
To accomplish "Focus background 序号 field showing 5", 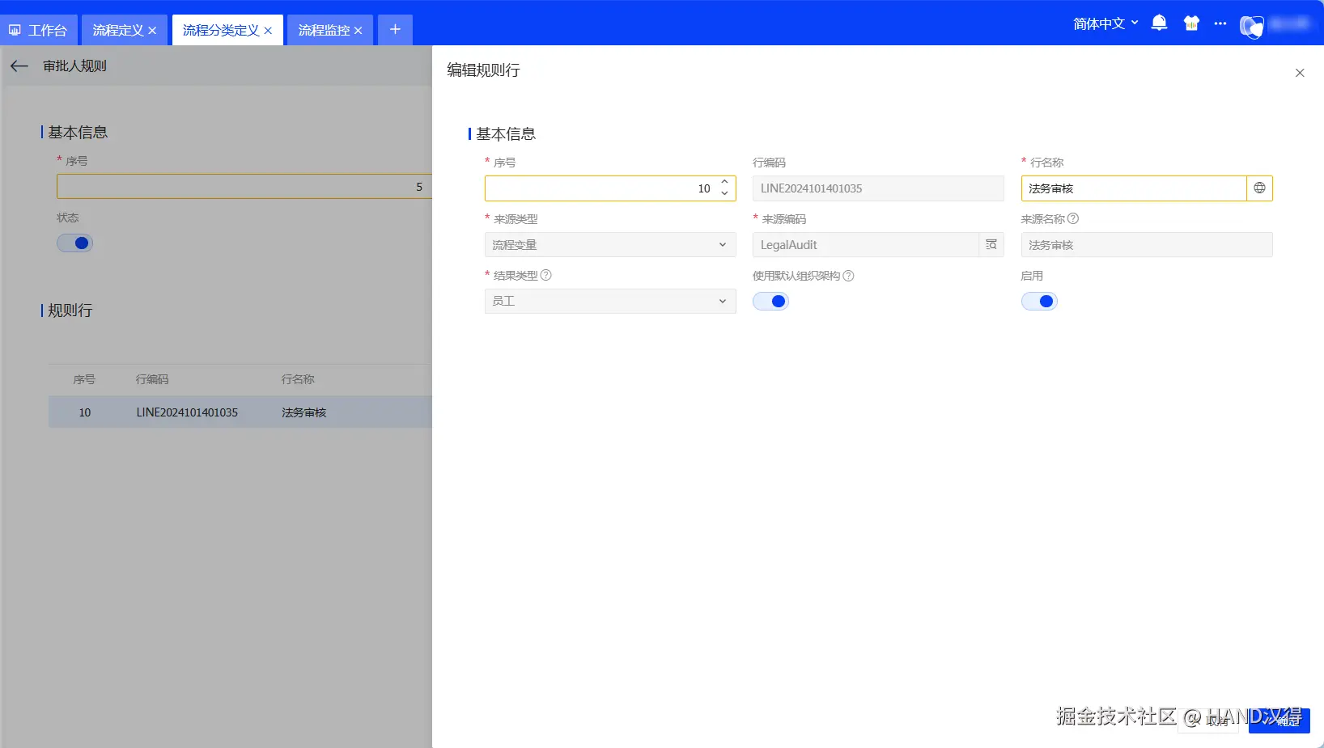I will [x=244, y=187].
